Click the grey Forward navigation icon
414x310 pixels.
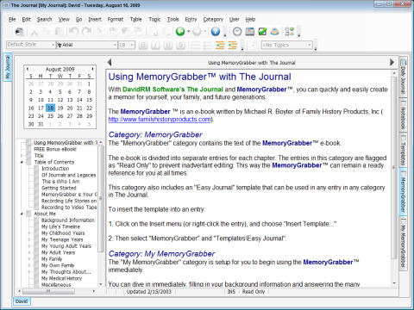pos(197,31)
